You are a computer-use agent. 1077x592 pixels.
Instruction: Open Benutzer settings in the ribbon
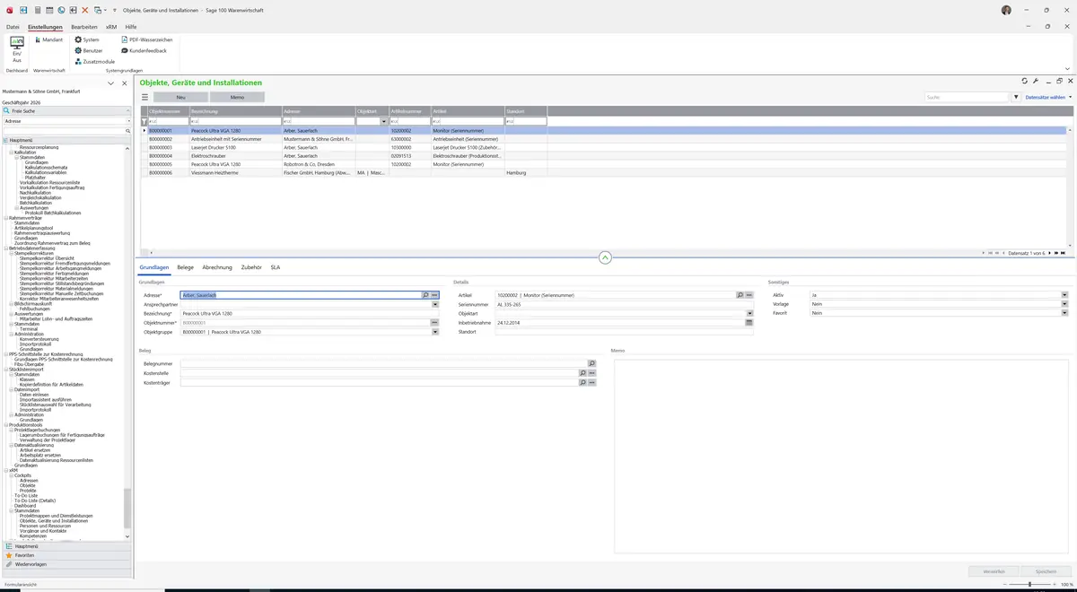pyautogui.click(x=88, y=50)
